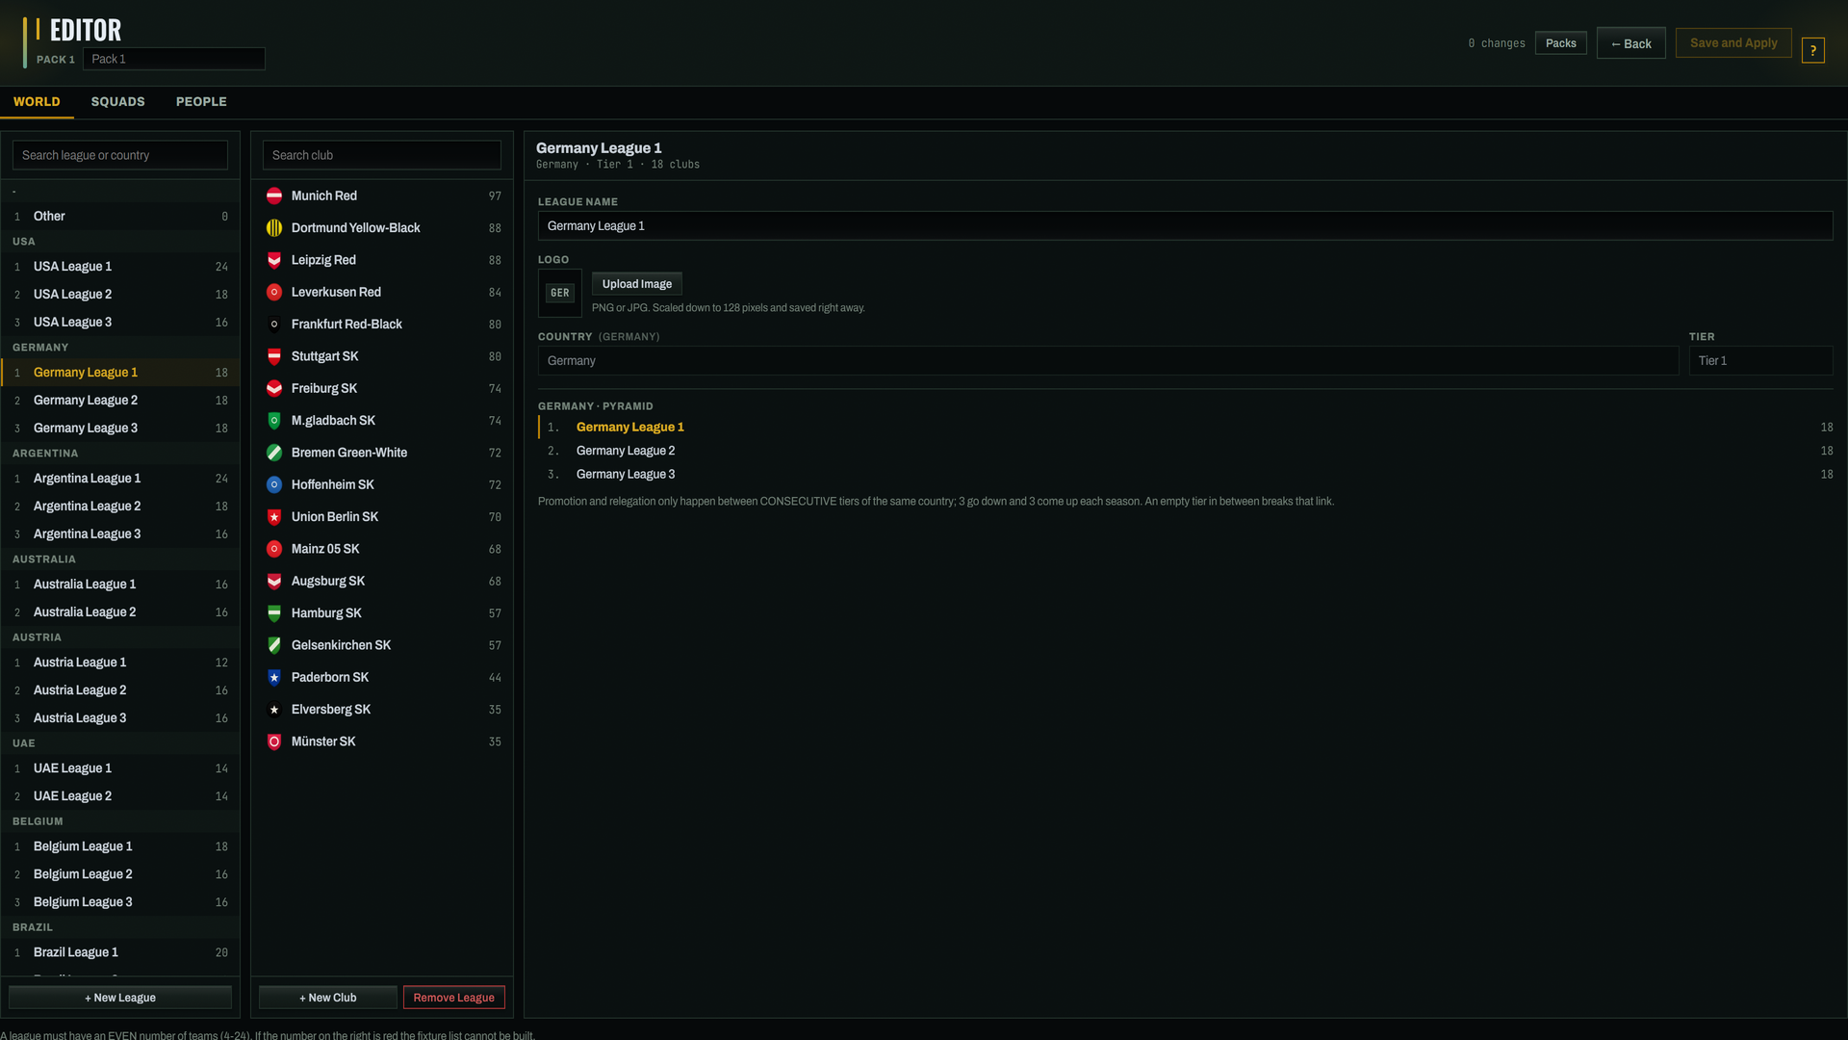Click the Hoffenheim SK blue crest
Viewport: 1848px width, 1040px height.
274,484
